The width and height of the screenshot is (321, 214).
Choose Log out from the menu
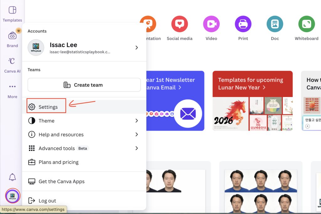point(84,201)
